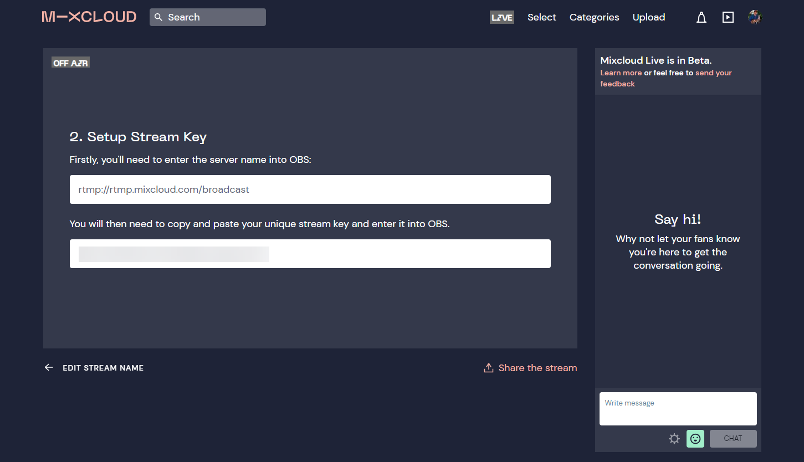Click 'Mixcloud Live is in Beta.' text
The width and height of the screenshot is (804, 462).
tap(656, 60)
